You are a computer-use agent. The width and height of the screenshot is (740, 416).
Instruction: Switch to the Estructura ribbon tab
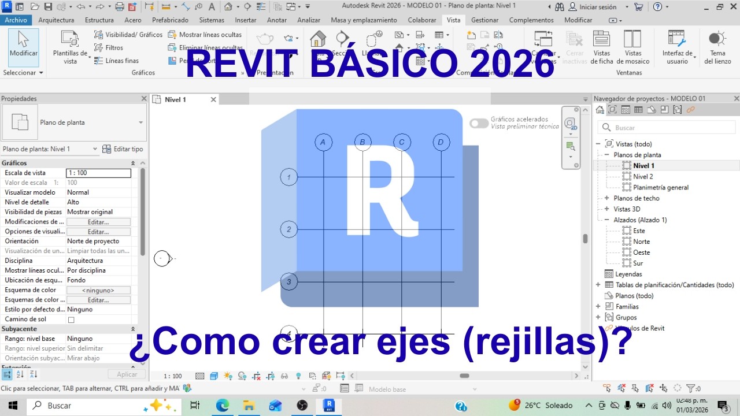[99, 20]
